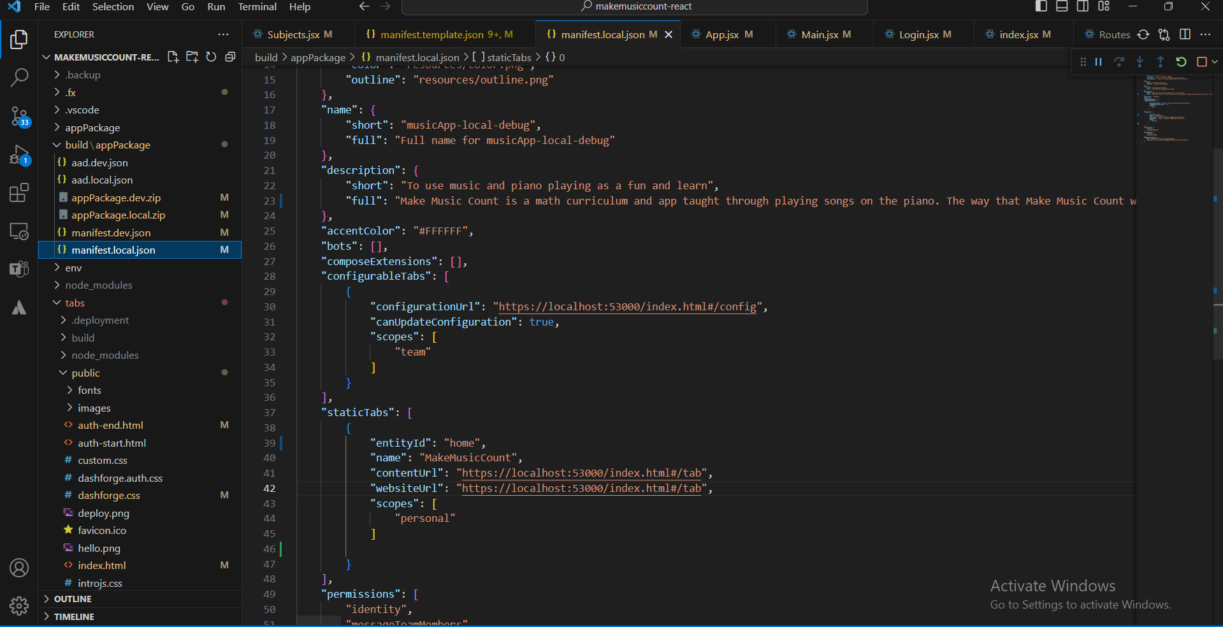
Task: Select manifest.dev.json in the Explorer
Action: point(113,233)
